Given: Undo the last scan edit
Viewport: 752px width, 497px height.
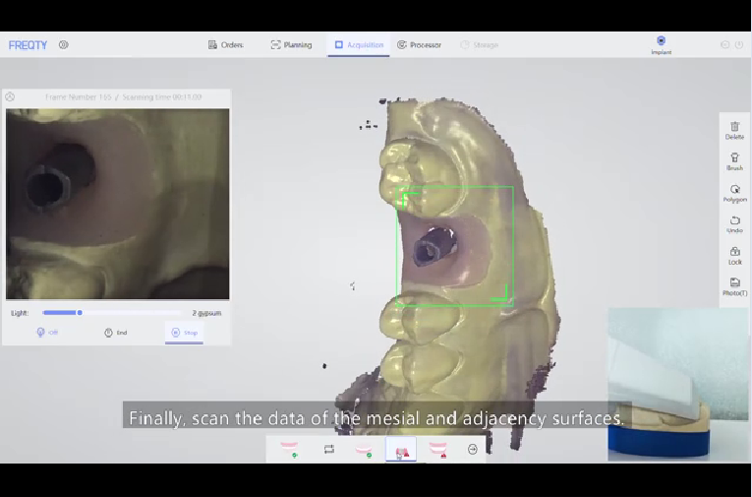Looking at the screenshot, I should point(734,222).
